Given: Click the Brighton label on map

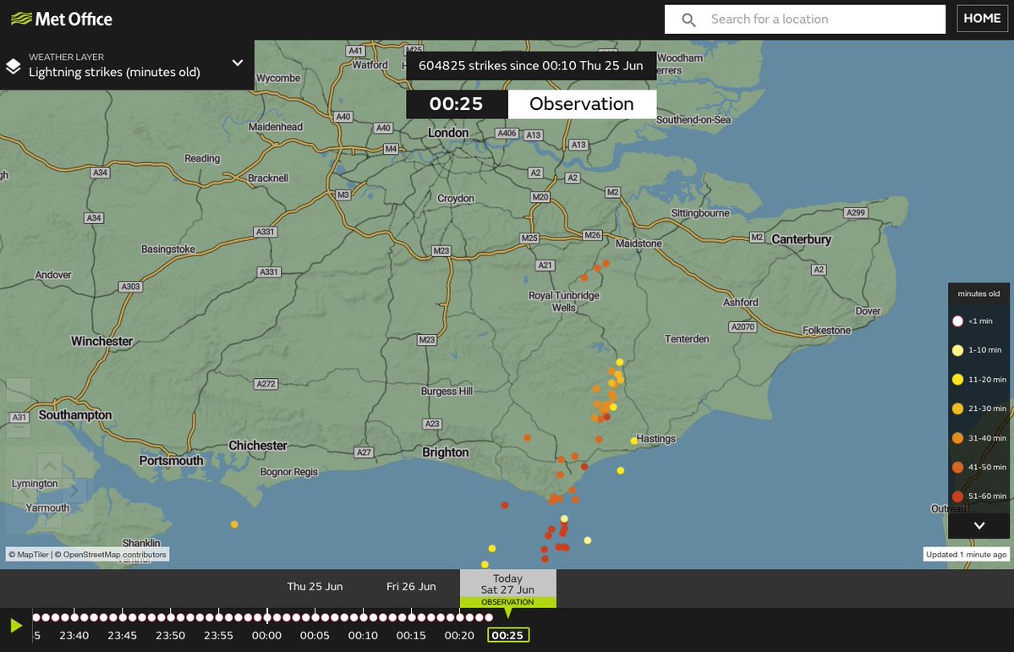Looking at the screenshot, I should (x=445, y=452).
